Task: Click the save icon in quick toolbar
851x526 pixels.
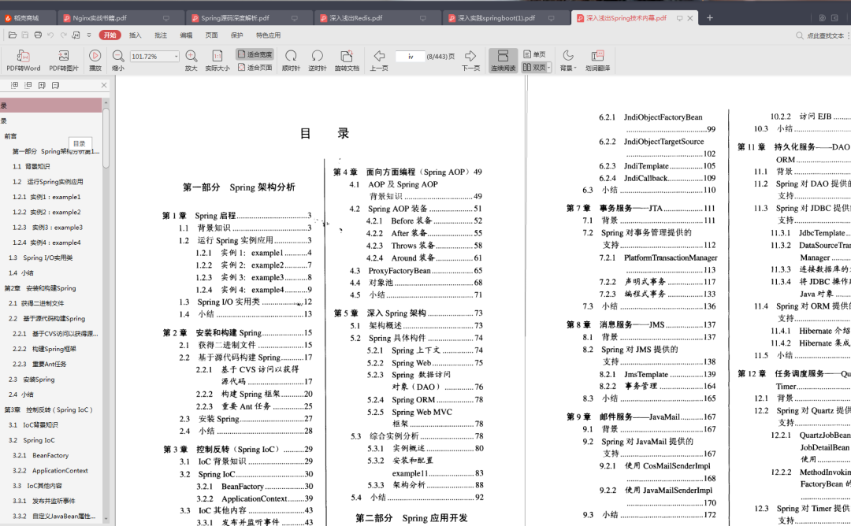Action: pos(25,35)
